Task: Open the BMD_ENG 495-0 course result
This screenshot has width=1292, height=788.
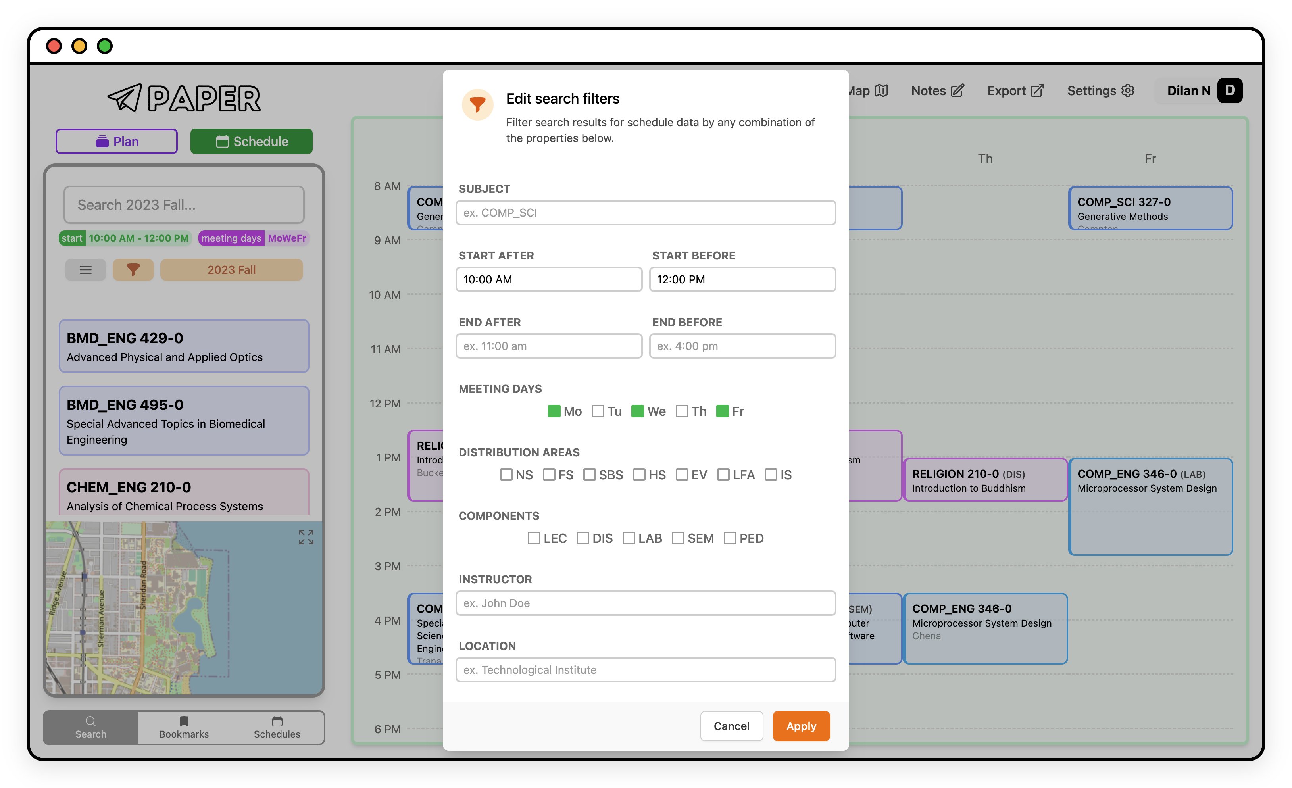Action: [x=183, y=421]
